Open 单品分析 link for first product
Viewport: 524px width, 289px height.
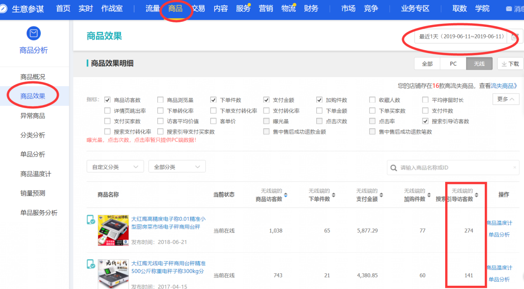[x=499, y=235]
